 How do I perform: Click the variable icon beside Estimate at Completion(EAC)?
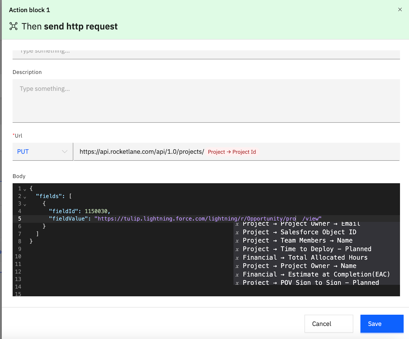tap(237, 275)
